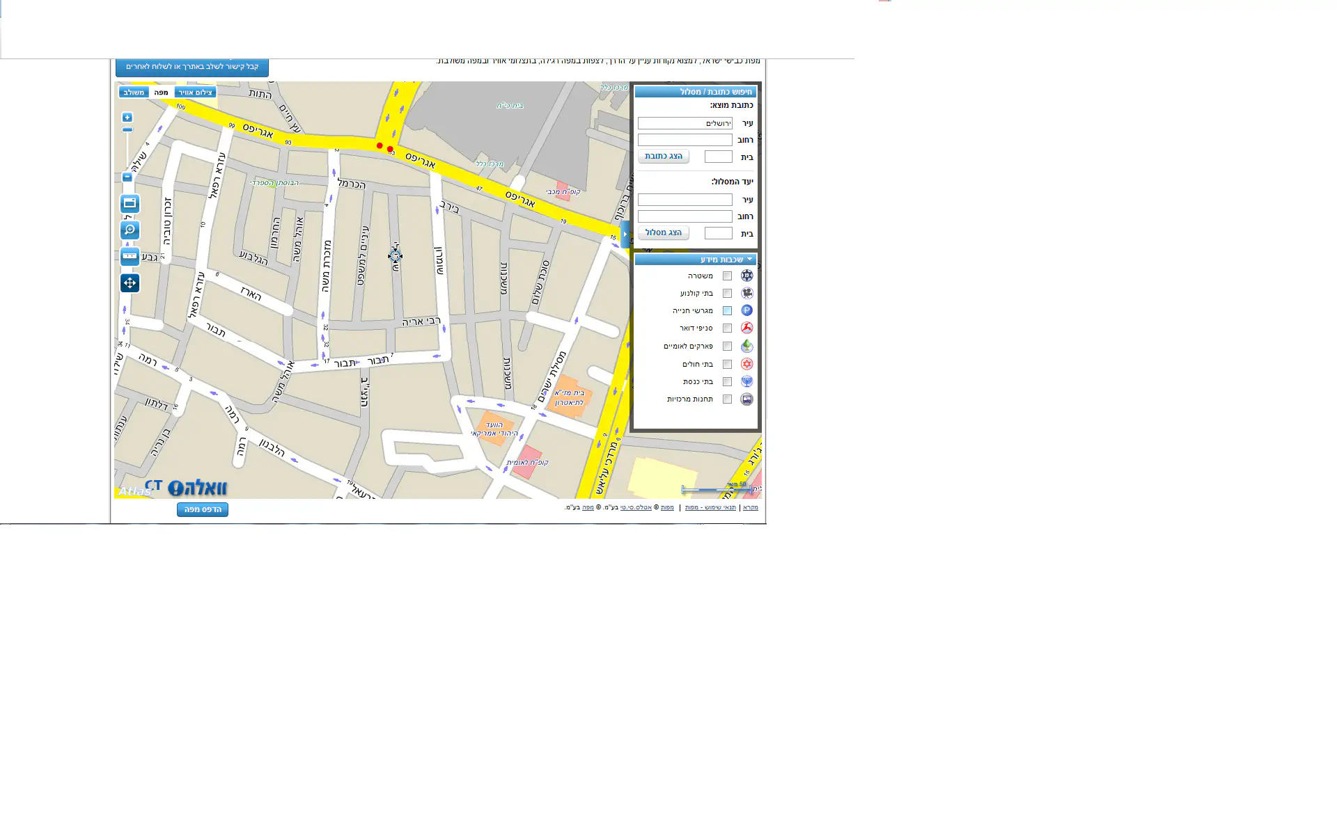
Task: Click the zoom level slider handle
Action: pos(127,130)
